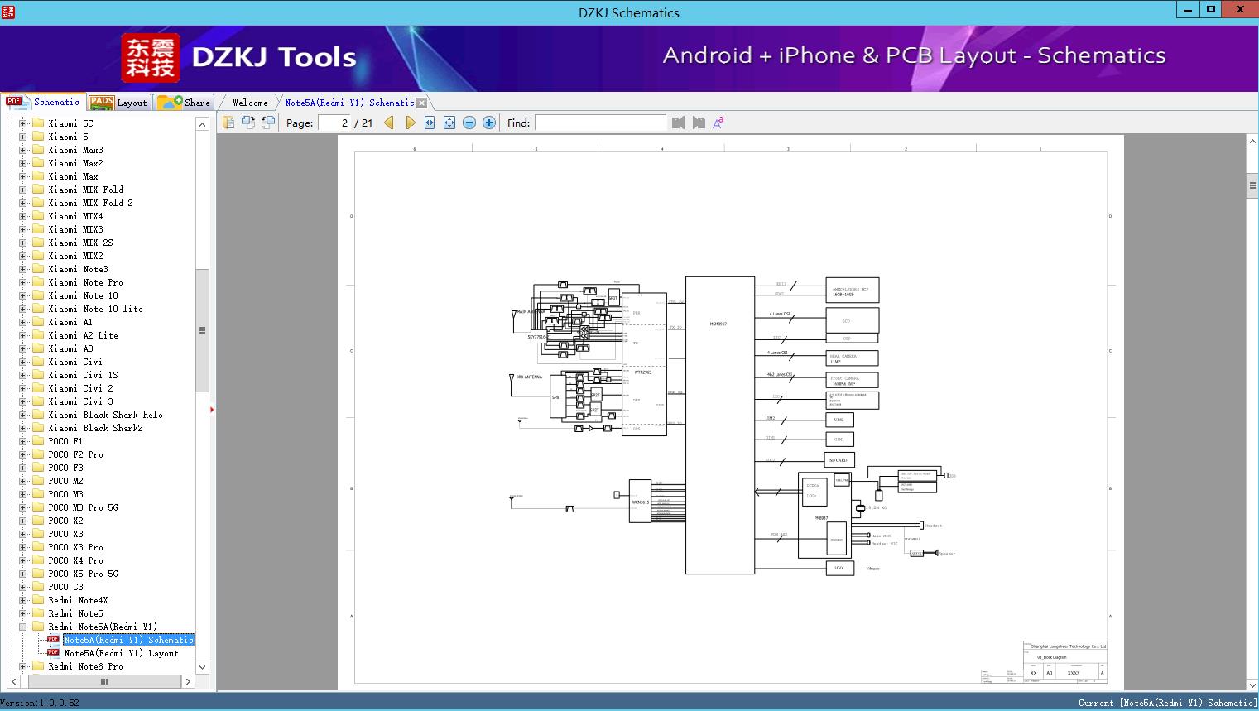Go to the next page arrow

410,123
